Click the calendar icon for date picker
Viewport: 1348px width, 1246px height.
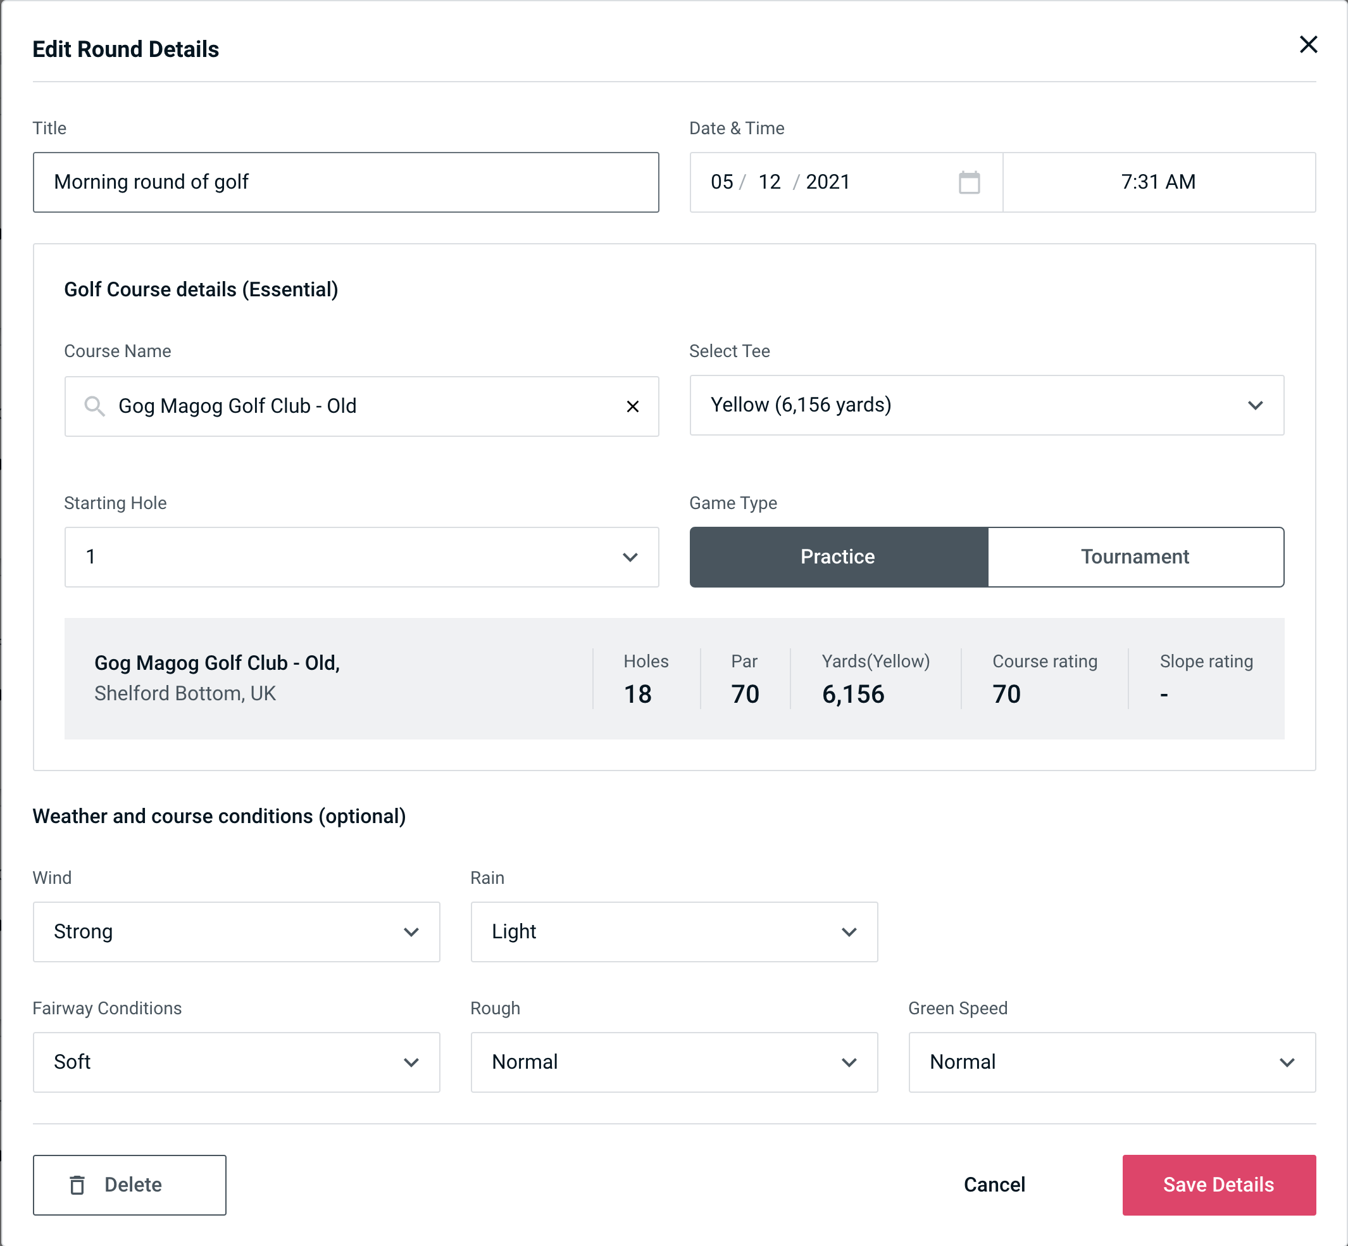(969, 182)
